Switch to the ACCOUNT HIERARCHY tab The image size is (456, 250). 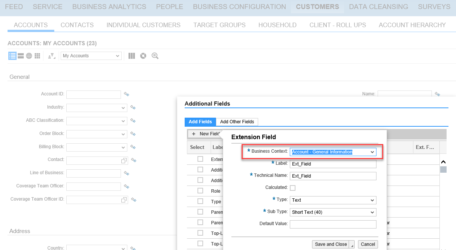[412, 25]
